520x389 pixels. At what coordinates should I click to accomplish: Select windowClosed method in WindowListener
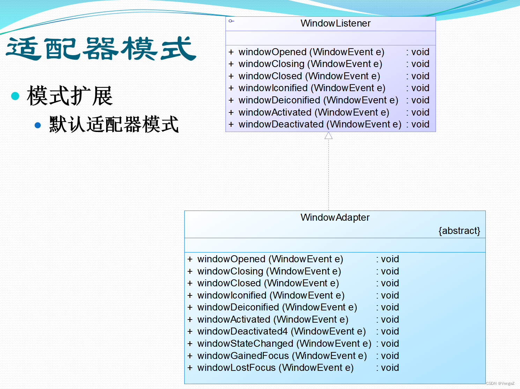329,76
